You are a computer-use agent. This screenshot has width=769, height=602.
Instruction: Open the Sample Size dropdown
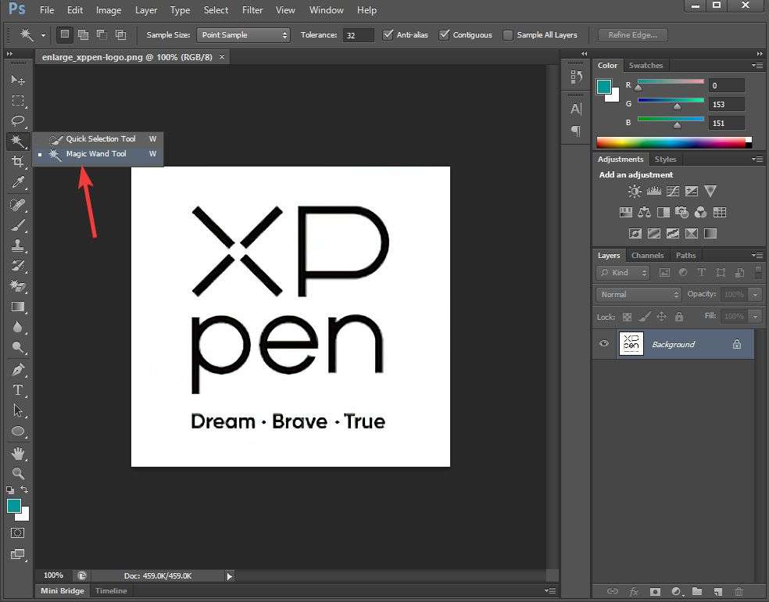click(242, 35)
